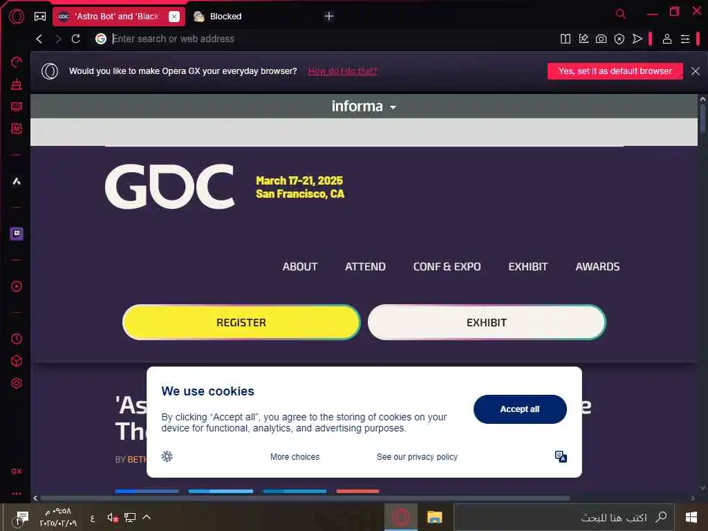Accept all cookies
This screenshot has height=531, width=708.
coord(520,409)
